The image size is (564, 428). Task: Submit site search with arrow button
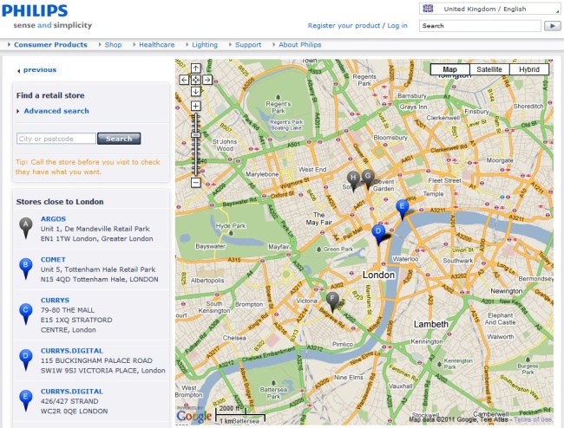pos(553,26)
